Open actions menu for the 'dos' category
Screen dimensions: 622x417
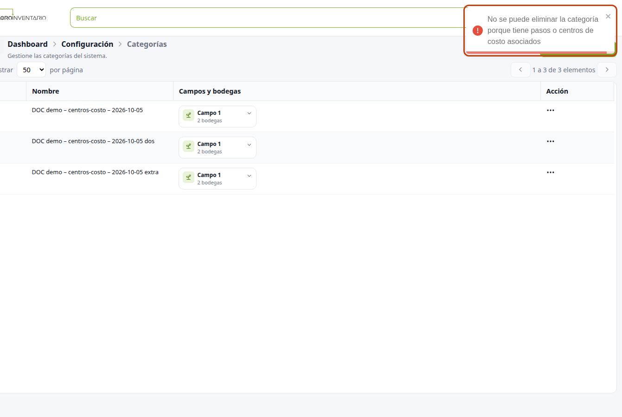550,141
